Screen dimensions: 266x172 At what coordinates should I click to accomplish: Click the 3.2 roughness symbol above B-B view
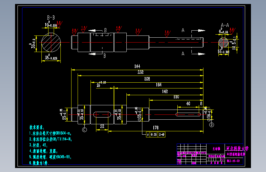pyautogui.click(x=59, y=24)
